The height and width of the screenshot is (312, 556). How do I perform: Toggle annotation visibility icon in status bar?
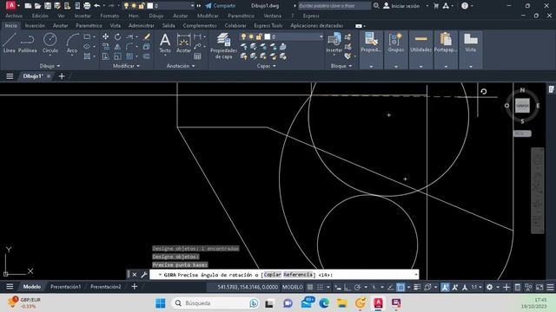[445, 287]
